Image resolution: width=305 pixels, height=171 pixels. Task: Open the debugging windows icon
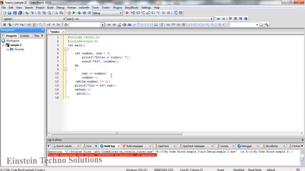[x=175, y=13]
